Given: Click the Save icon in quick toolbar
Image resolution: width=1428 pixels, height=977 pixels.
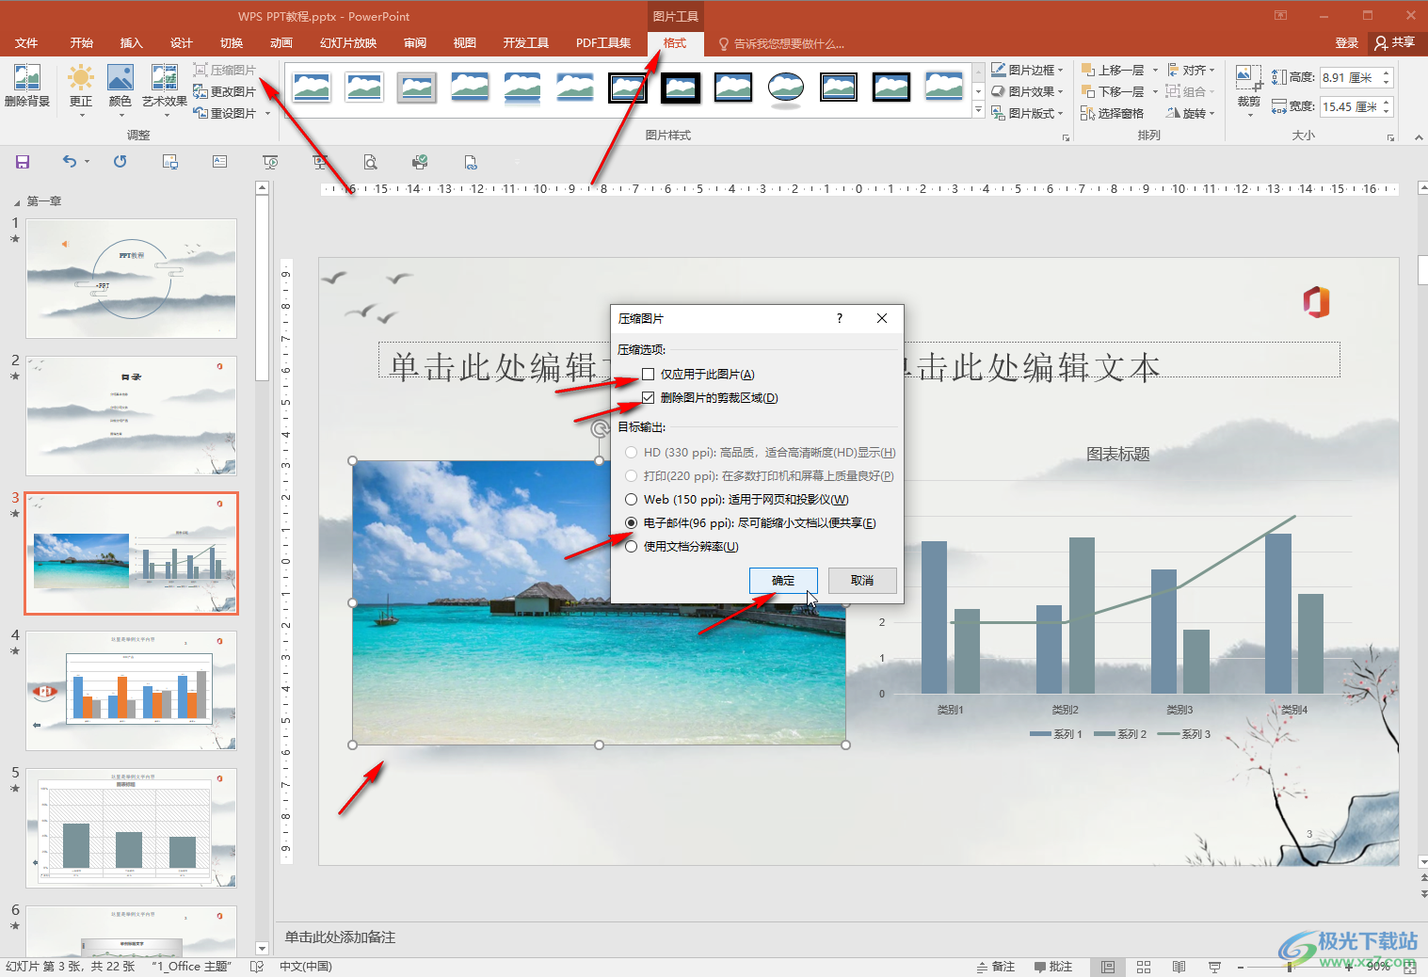Looking at the screenshot, I should point(23,162).
